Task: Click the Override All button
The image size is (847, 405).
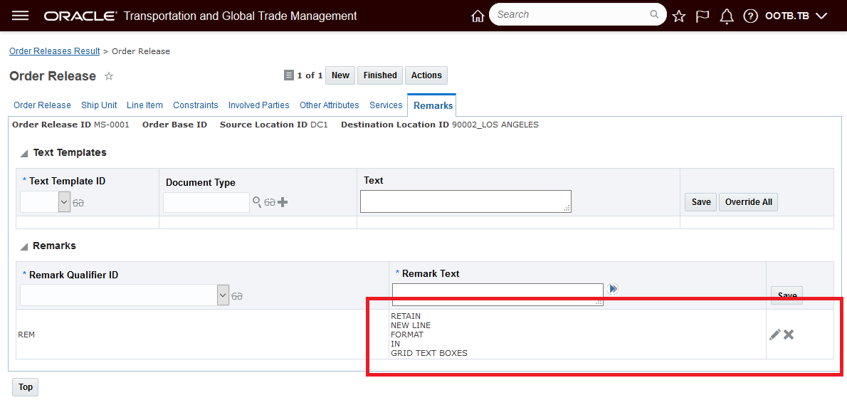Action: click(x=748, y=202)
